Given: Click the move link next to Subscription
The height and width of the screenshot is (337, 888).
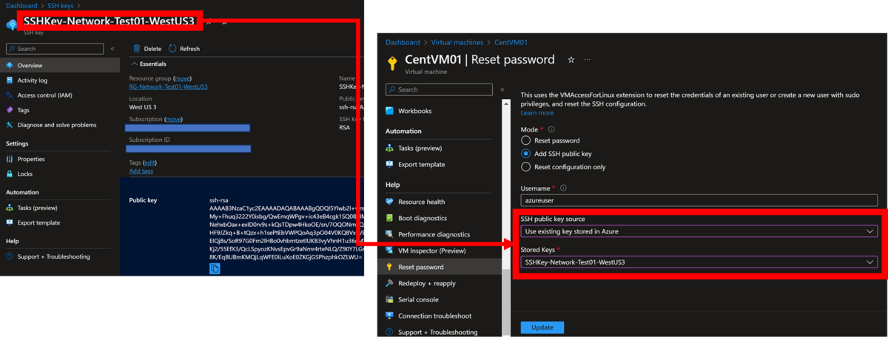Looking at the screenshot, I should (x=173, y=119).
